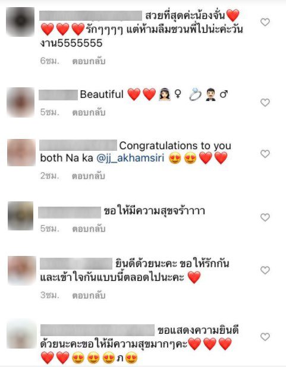Screen dimensions: 286x367
Task: Reply to the 6ชม. comment via ตอบกลับ
Action: [89, 61]
